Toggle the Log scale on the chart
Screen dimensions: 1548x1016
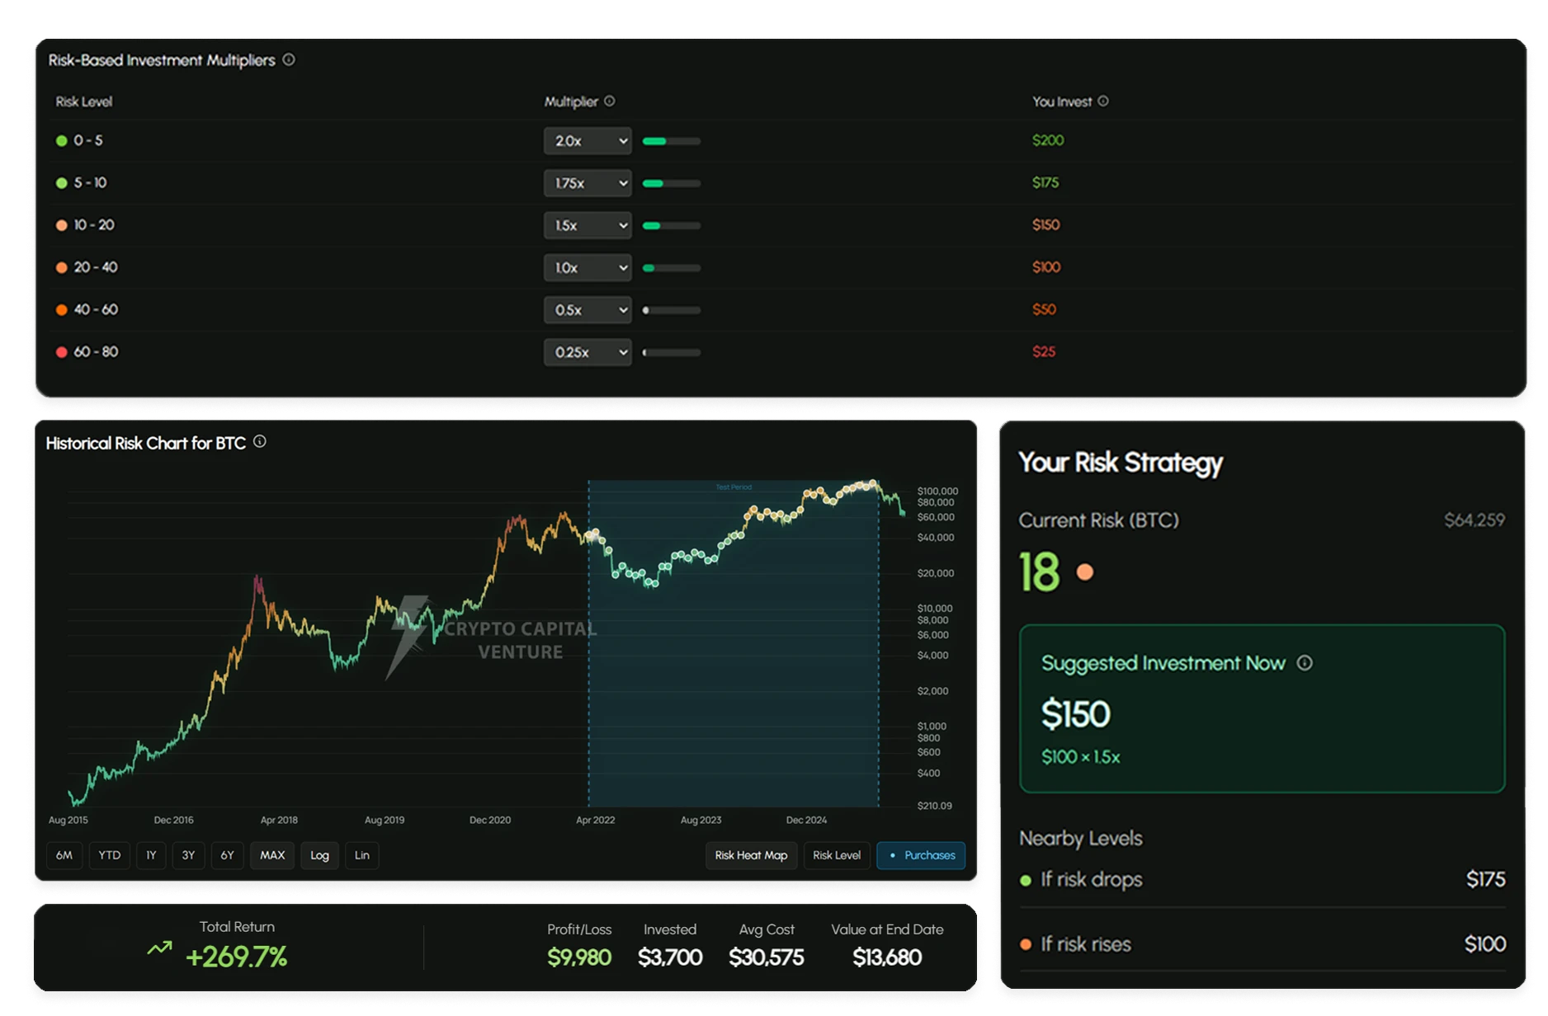point(319,855)
